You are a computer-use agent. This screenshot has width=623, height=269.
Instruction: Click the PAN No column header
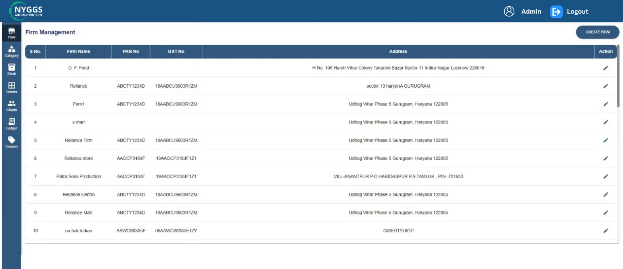coord(131,51)
